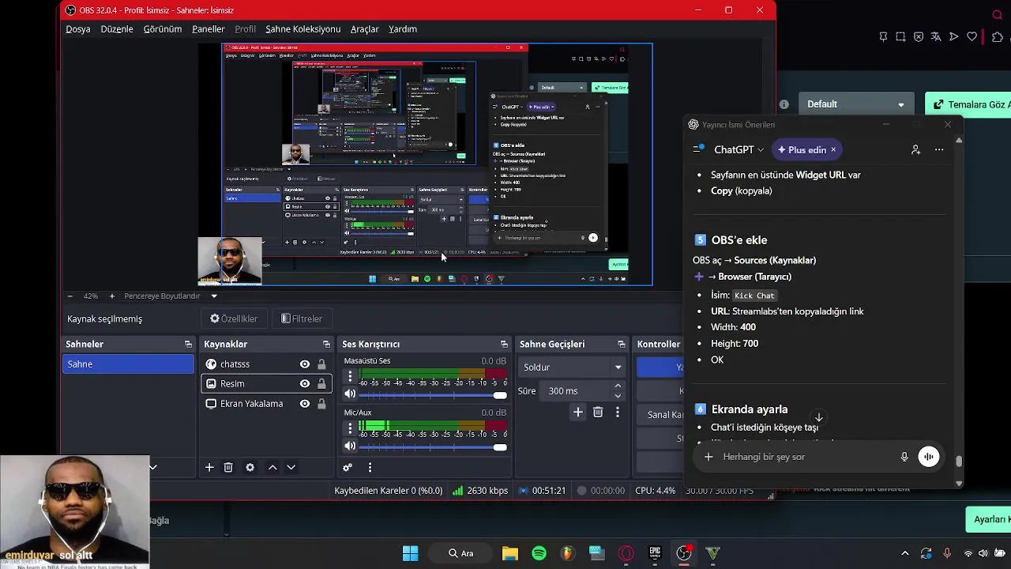
Task: Open ChatGPT sidebar toggle icon
Action: pyautogui.click(x=698, y=149)
